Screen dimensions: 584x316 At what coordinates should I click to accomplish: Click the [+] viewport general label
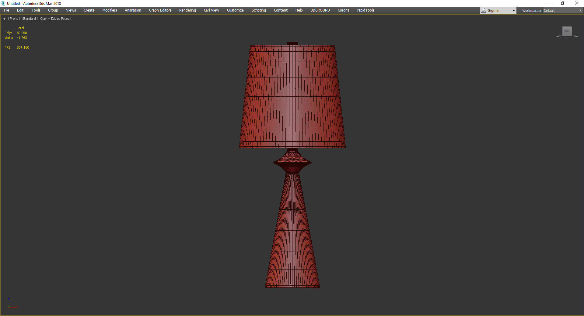[x=4, y=19]
